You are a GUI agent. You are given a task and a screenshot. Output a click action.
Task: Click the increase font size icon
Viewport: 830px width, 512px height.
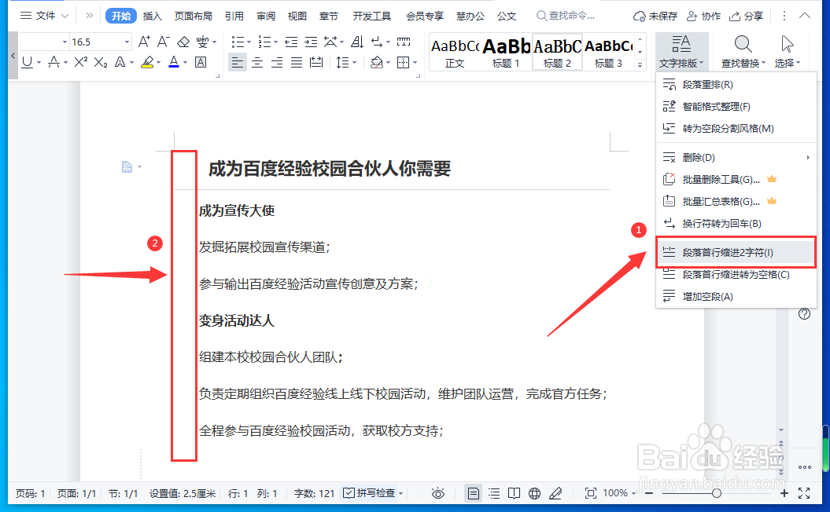click(144, 42)
